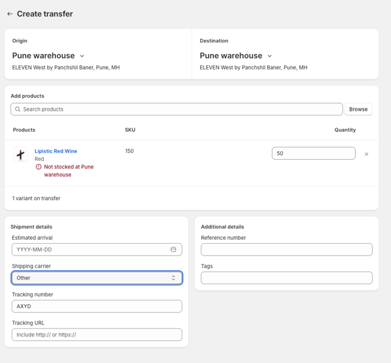391x363 pixels.
Task: Click the Search products field
Action: (x=177, y=109)
